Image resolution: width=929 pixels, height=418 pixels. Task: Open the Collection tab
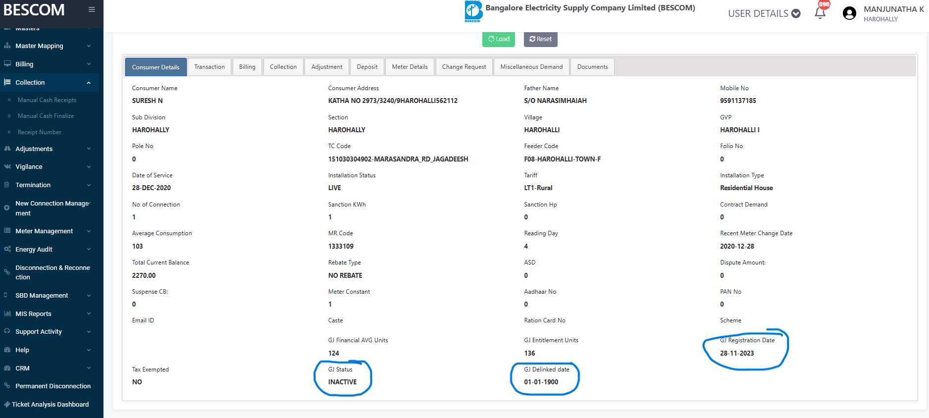283,67
